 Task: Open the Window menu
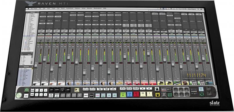click(90, 9)
